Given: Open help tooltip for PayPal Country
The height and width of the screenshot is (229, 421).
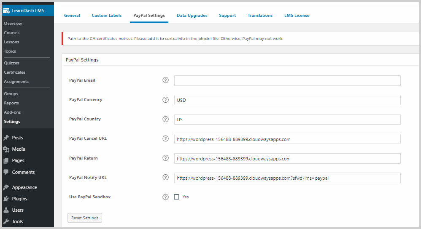Looking at the screenshot, I should (166, 119).
